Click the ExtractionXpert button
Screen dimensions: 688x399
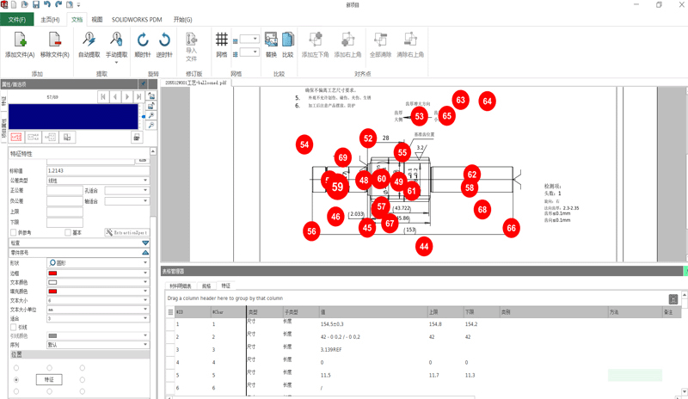127,232
